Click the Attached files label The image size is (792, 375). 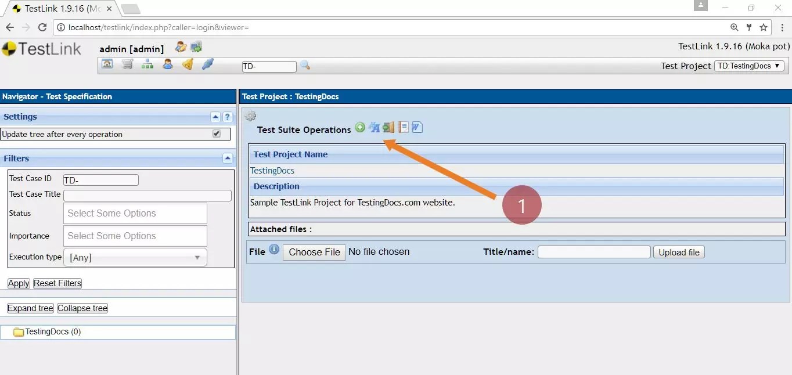click(281, 229)
